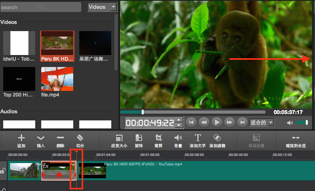Click the 00:00:49:22 timecode field
The height and width of the screenshot is (191, 315).
point(150,122)
